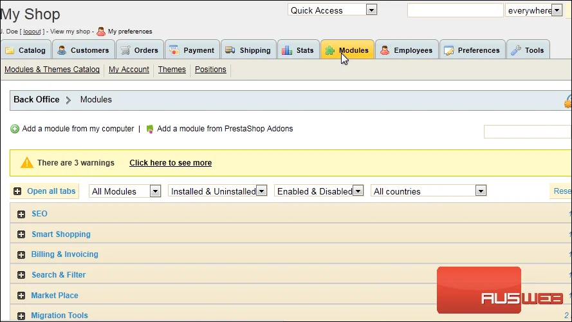
Task: Open the Shipping tab
Action: [x=249, y=50]
